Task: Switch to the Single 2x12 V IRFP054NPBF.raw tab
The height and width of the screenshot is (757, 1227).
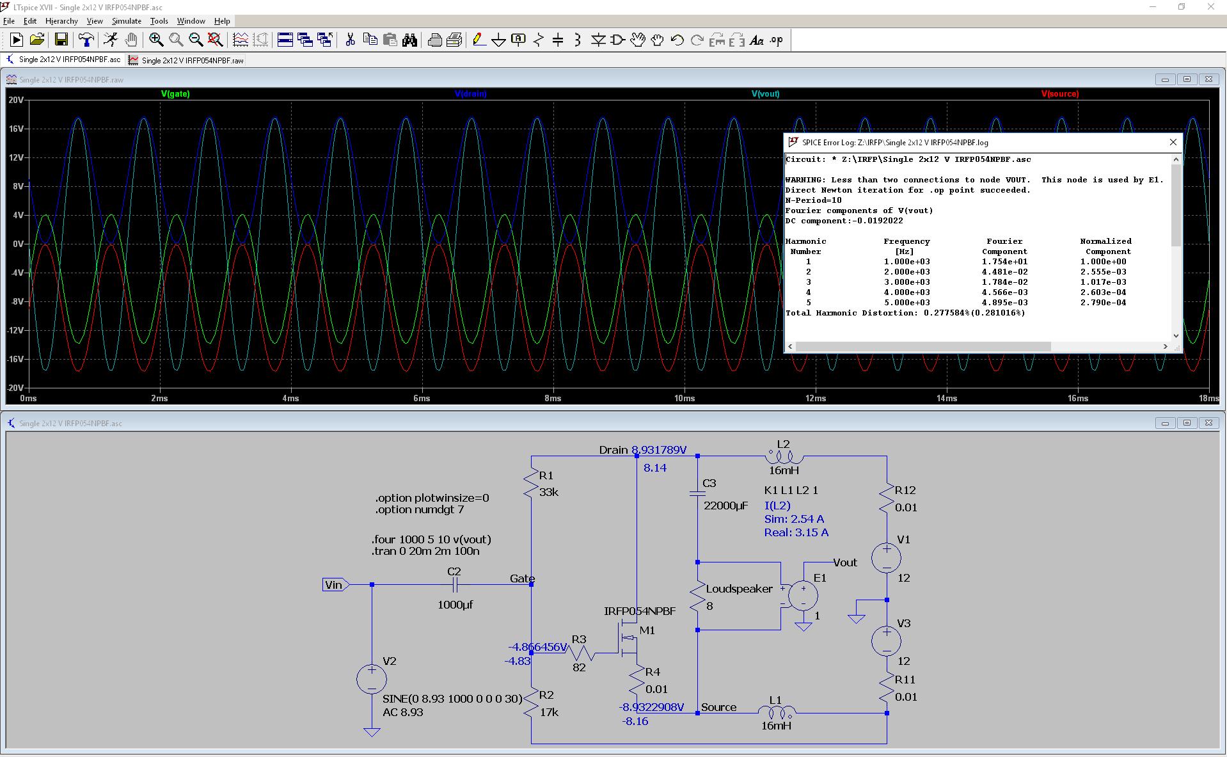Action: click(x=186, y=60)
